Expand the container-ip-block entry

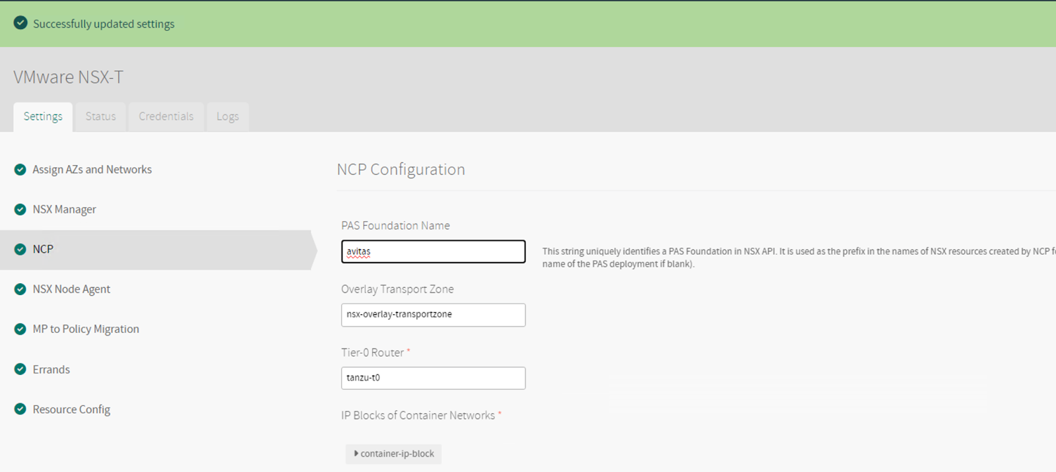pos(393,454)
